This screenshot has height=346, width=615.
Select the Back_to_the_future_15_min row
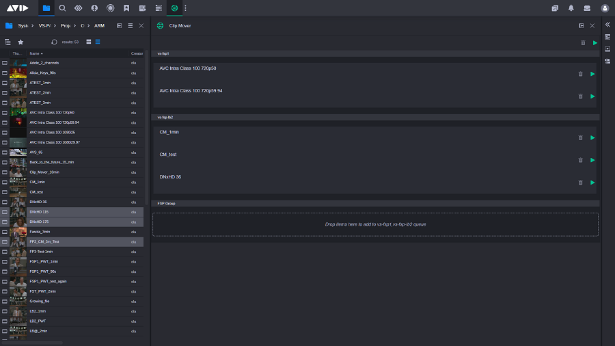coord(72,162)
